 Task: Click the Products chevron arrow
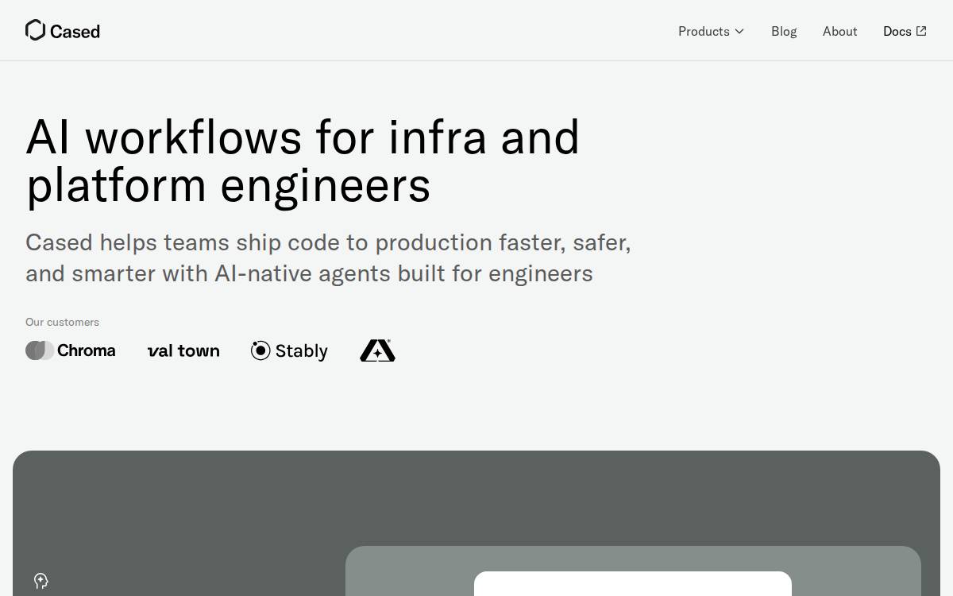coord(739,31)
